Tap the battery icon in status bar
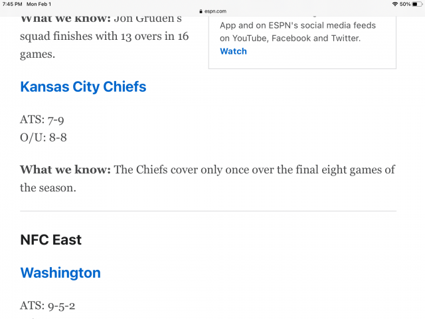The image size is (425, 319). pyautogui.click(x=417, y=4)
